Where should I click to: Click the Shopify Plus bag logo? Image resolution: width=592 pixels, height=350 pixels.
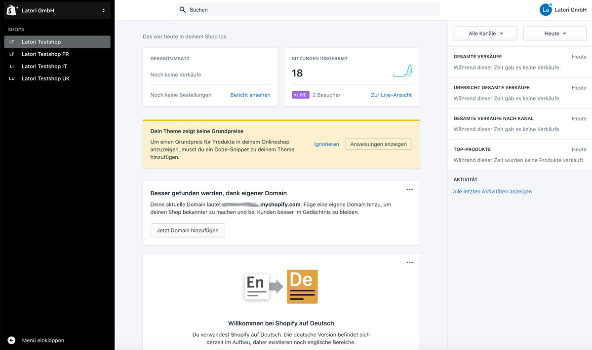[12, 10]
